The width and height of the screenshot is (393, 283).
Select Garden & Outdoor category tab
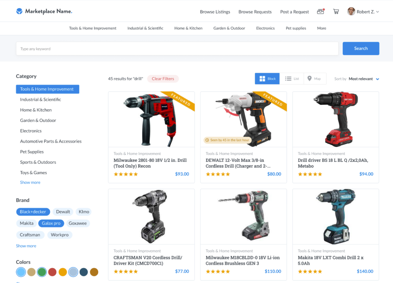[229, 28]
